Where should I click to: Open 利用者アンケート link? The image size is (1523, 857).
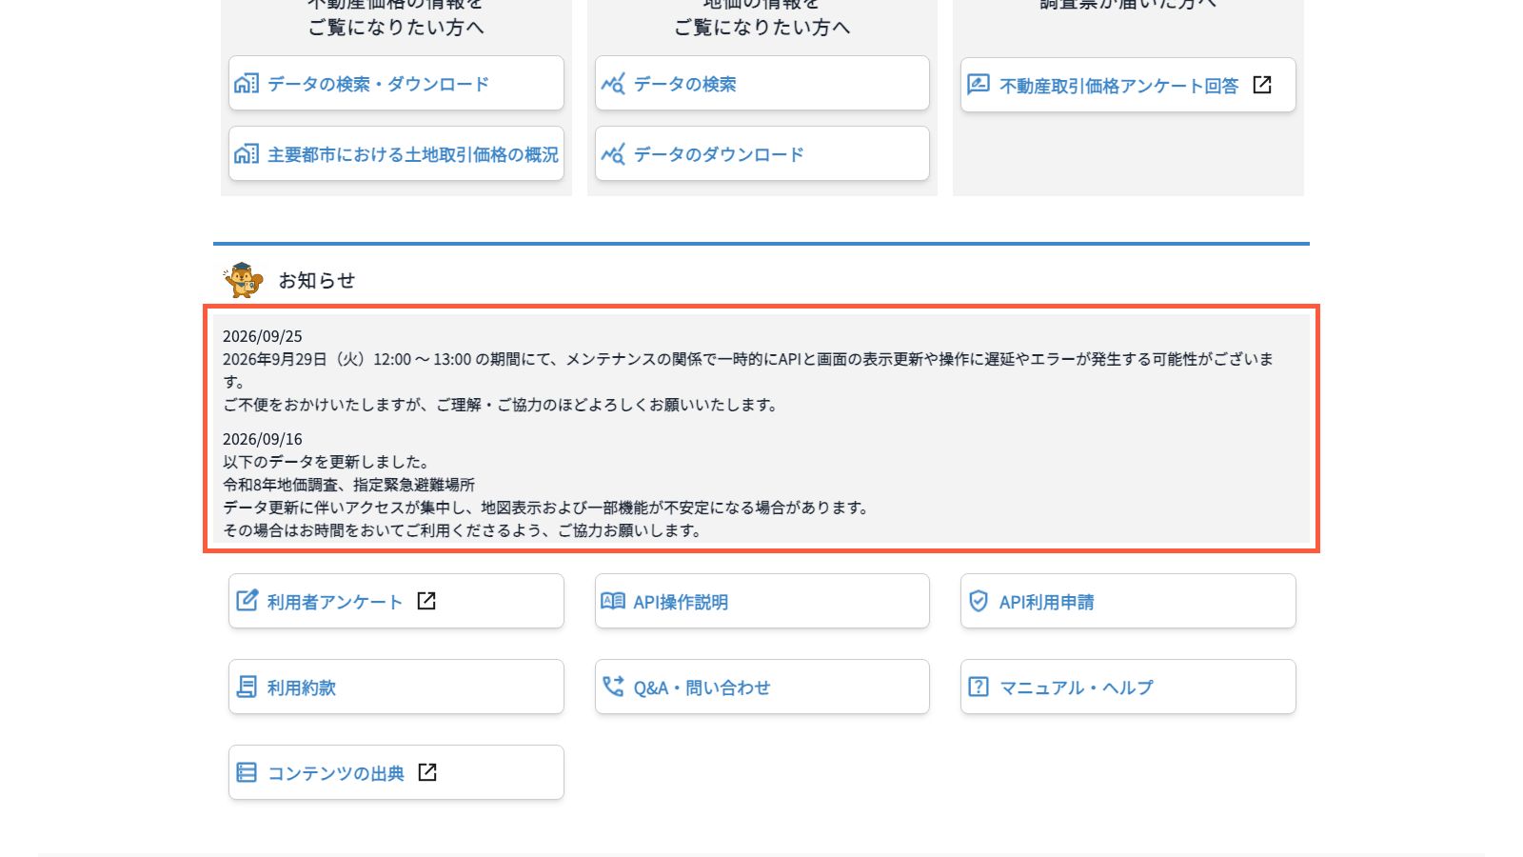point(396,601)
